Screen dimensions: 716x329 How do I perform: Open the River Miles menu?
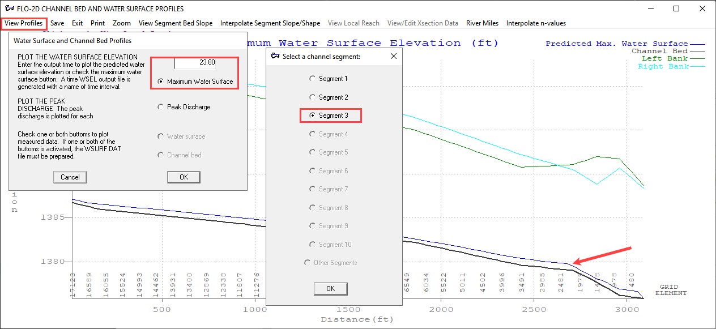(482, 23)
